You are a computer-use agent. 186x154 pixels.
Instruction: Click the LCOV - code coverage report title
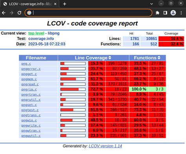92,24
